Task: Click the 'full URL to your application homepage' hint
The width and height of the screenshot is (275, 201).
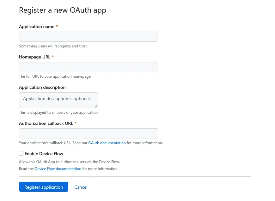Action: (55, 76)
